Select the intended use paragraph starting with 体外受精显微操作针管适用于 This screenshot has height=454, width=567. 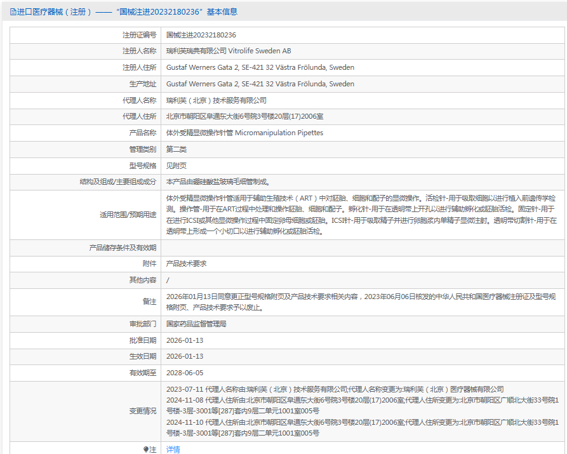point(361,215)
